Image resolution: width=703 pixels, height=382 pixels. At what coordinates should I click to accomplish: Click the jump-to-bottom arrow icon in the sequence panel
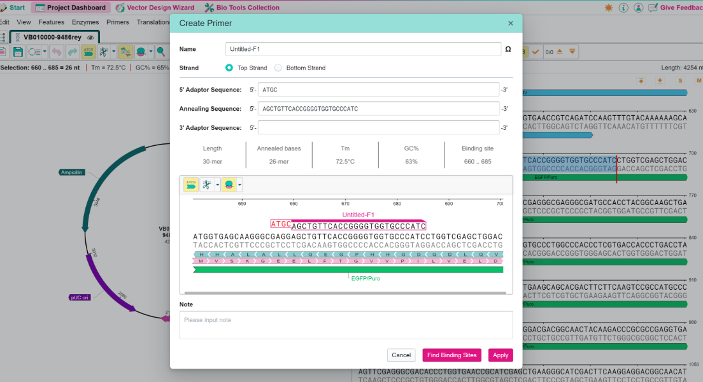(x=660, y=81)
